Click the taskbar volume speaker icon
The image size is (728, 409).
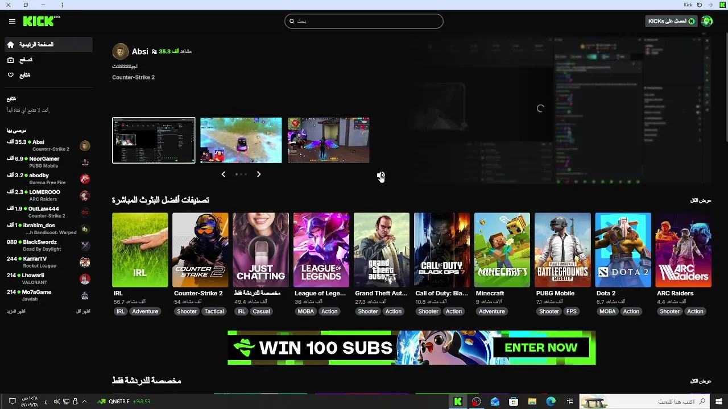click(x=57, y=402)
